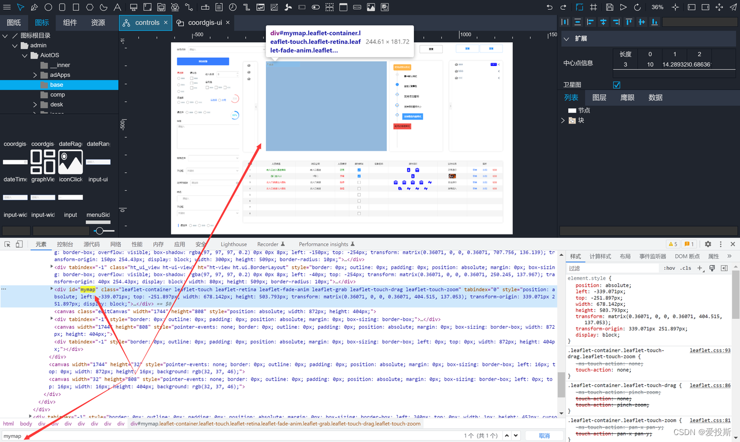Screen dimensions: 740x442
Task: Click the 节点 white color swatch
Action: 572,110
